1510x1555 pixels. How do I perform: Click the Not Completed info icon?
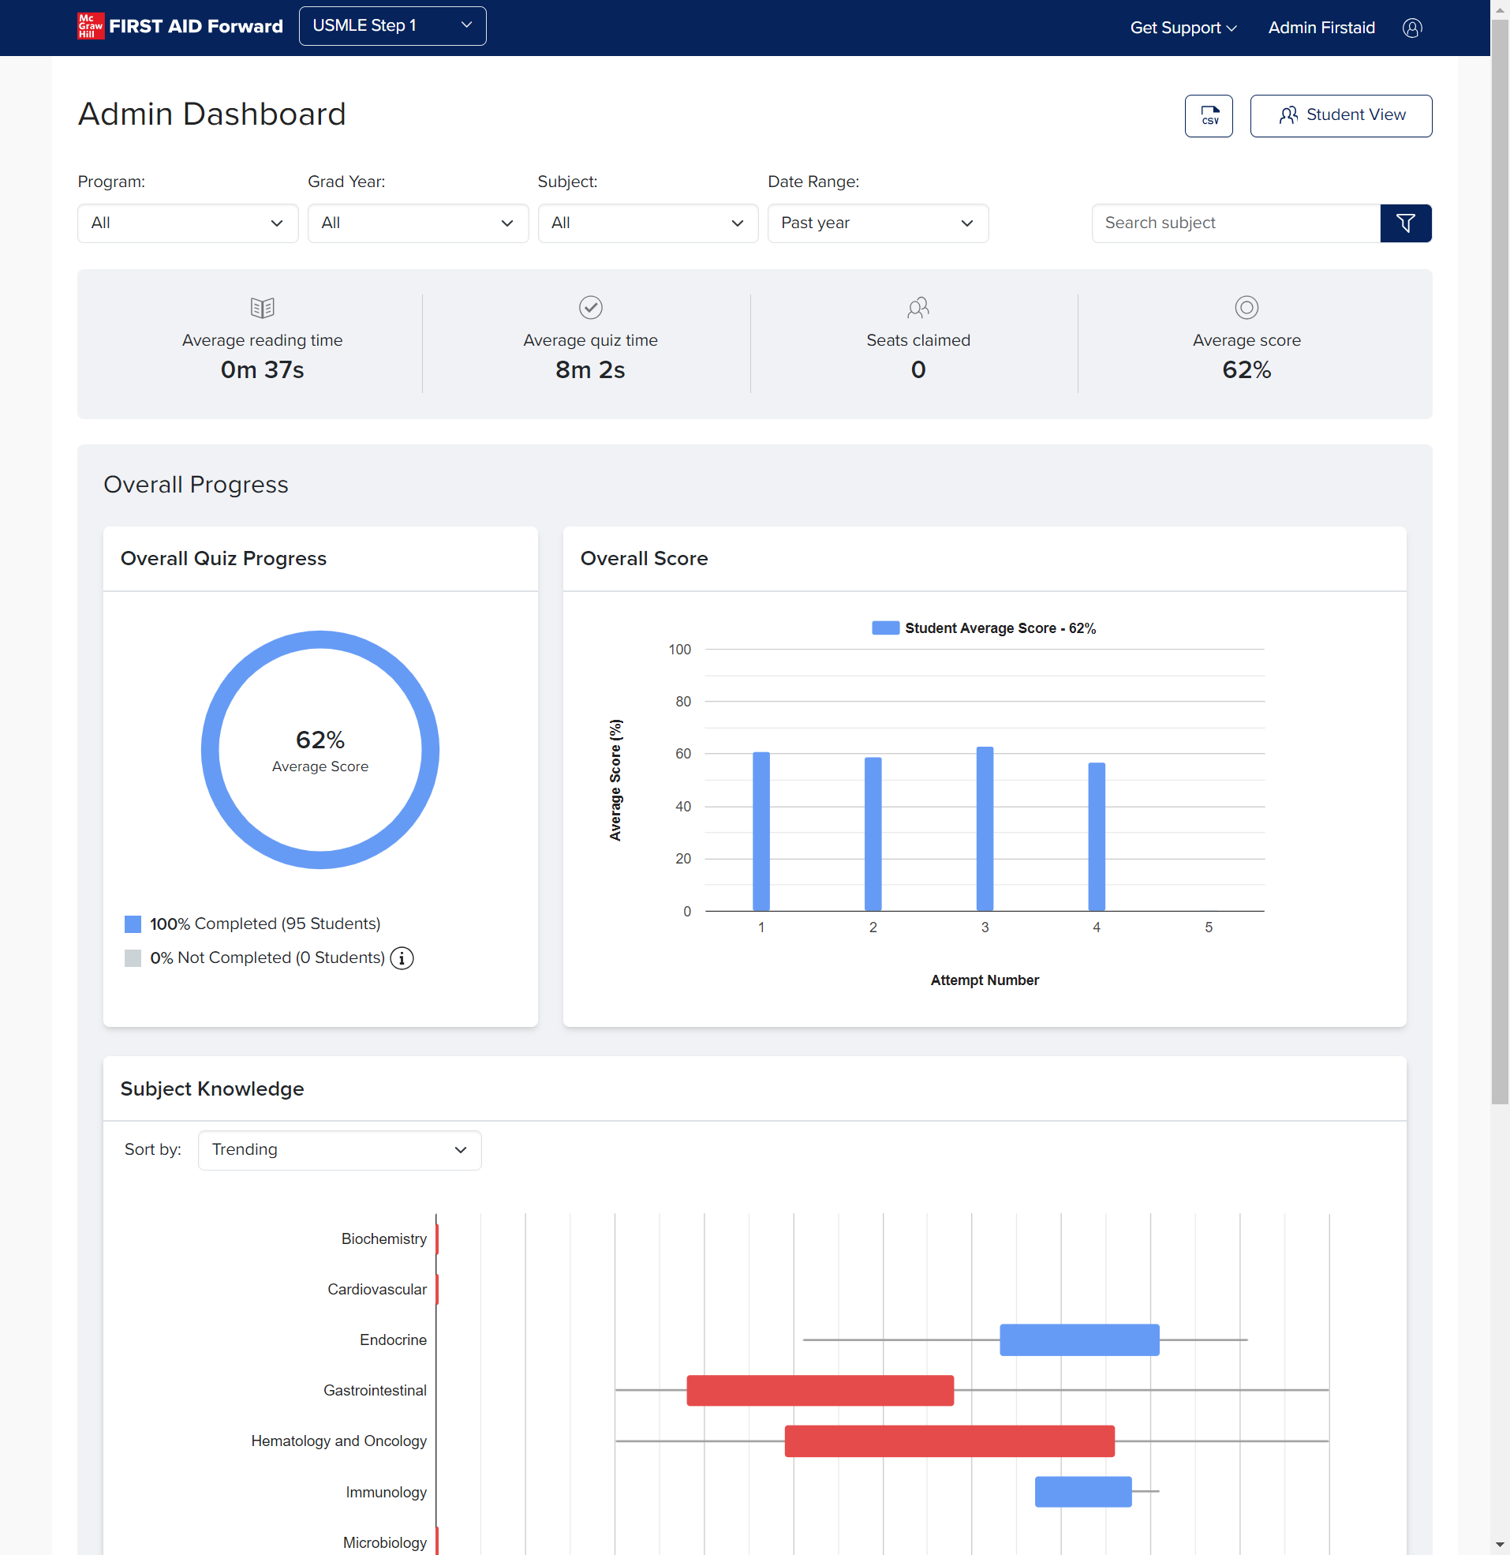tap(402, 958)
